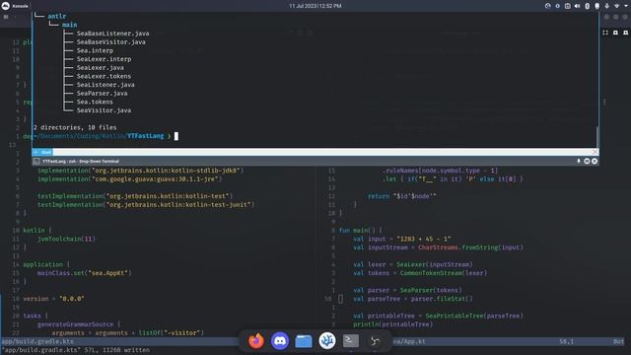Launch the file manager dock icon
This screenshot has height=355, width=631.
[x=304, y=341]
